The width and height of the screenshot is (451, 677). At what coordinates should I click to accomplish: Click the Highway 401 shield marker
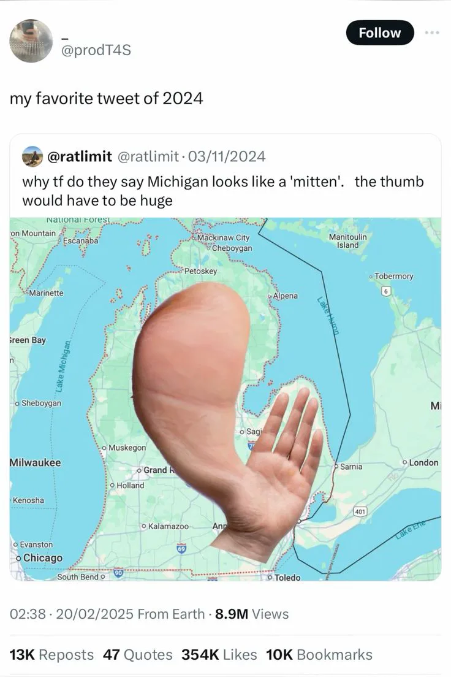(x=360, y=511)
